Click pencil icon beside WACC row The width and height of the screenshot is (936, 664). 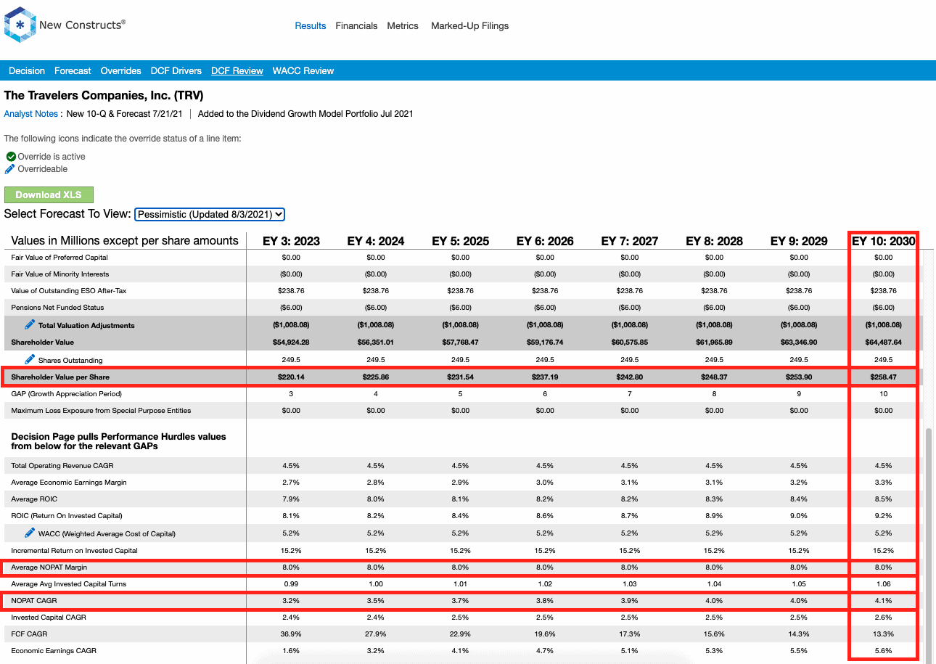pos(30,533)
